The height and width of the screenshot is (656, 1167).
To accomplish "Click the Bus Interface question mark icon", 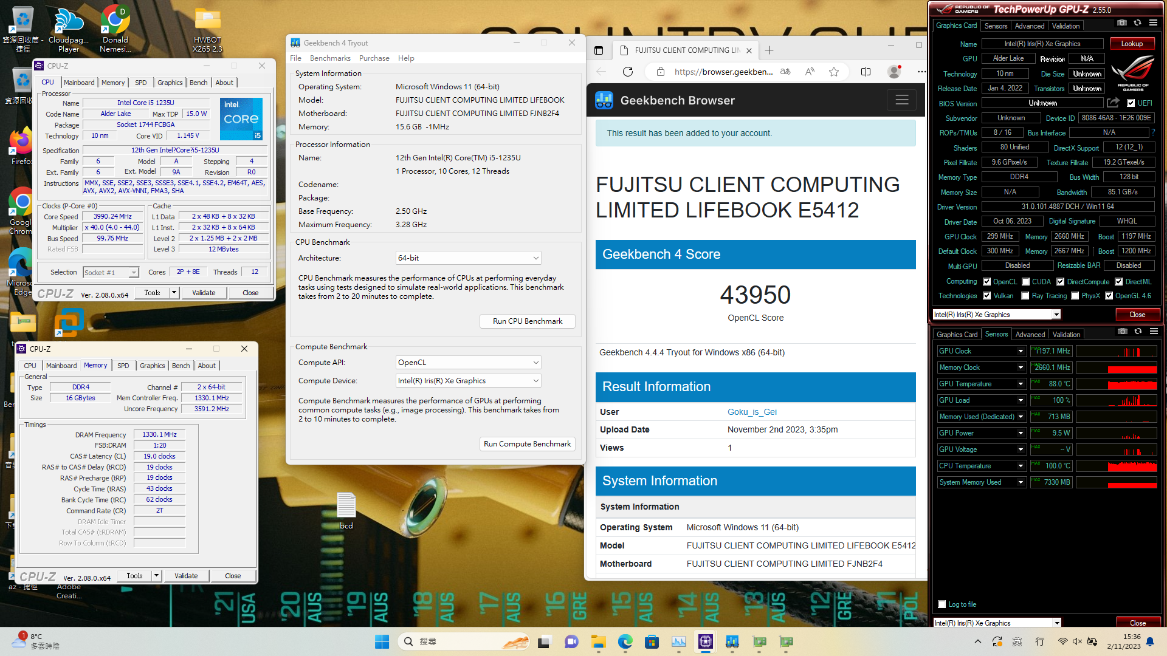I will point(1153,132).
